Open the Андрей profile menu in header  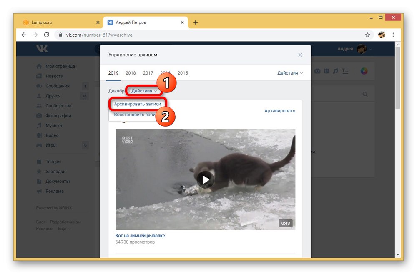tap(354, 49)
